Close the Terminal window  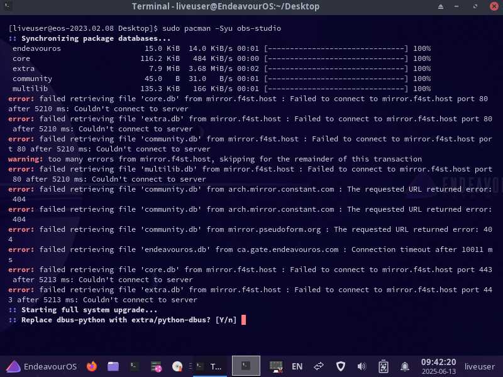pos(494,6)
